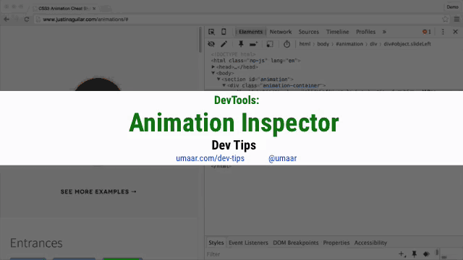Click the pin force state icon in DOM toolbar
This screenshot has height=260, width=463.
pos(241,44)
